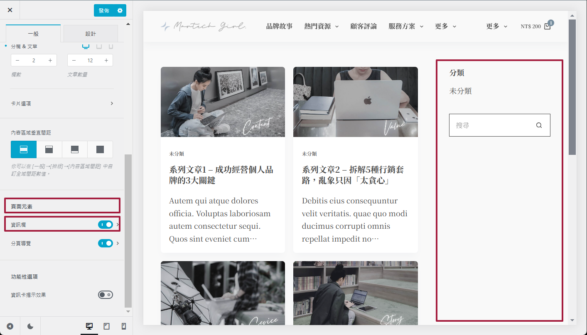The image size is (587, 335).
Task: Switch to mobile preview icon
Action: click(x=123, y=326)
